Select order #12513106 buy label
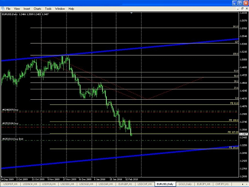 coord(10,124)
